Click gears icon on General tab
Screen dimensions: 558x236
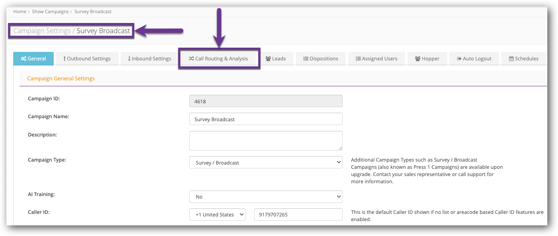(23, 59)
